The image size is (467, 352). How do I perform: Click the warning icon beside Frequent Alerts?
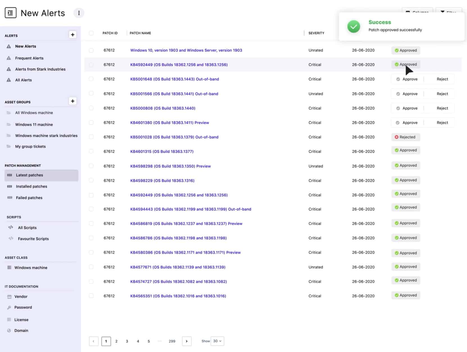click(x=9, y=58)
